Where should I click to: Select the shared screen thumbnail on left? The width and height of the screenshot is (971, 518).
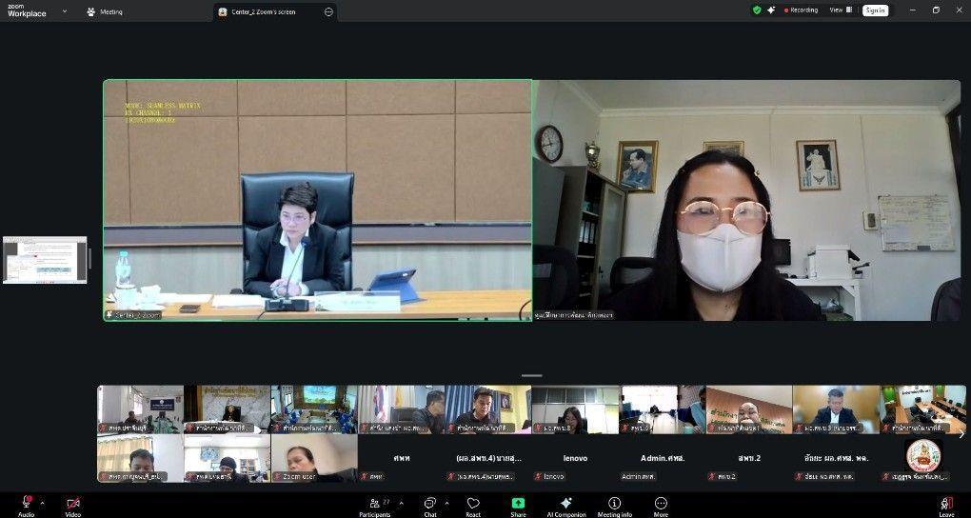(x=45, y=260)
